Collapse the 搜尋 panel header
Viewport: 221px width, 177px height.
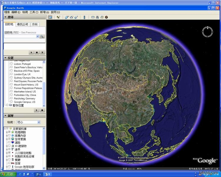click(5, 17)
